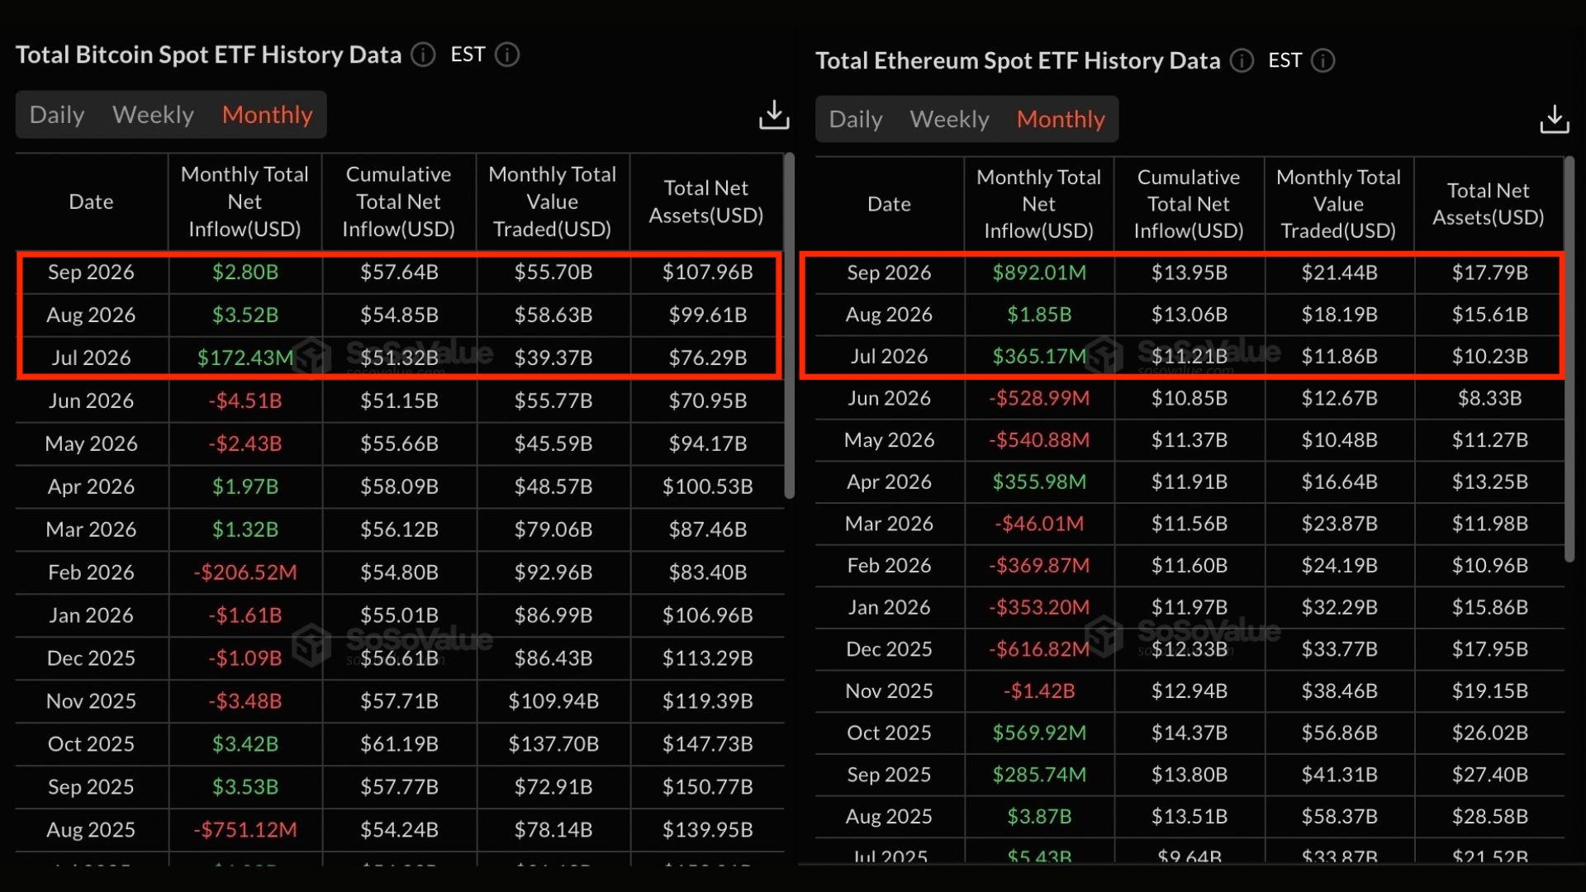
Task: Click Ethereum Jun 2026 outflow -$528.99M
Action: click(1039, 398)
